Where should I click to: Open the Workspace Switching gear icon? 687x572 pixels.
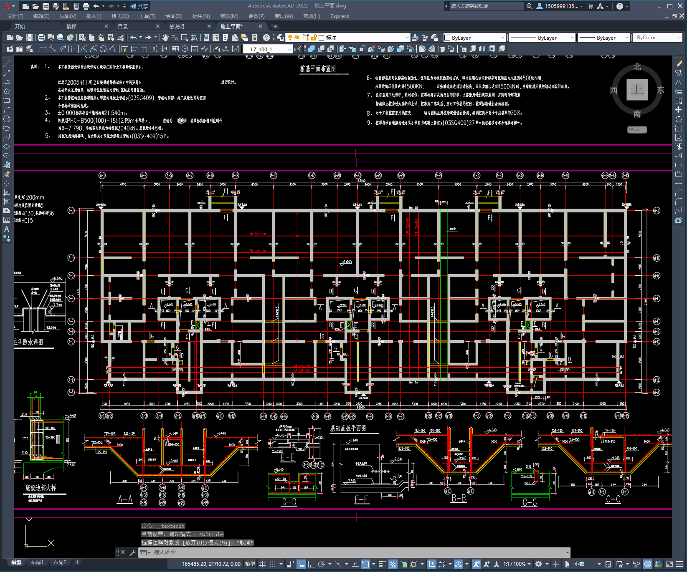point(539,564)
